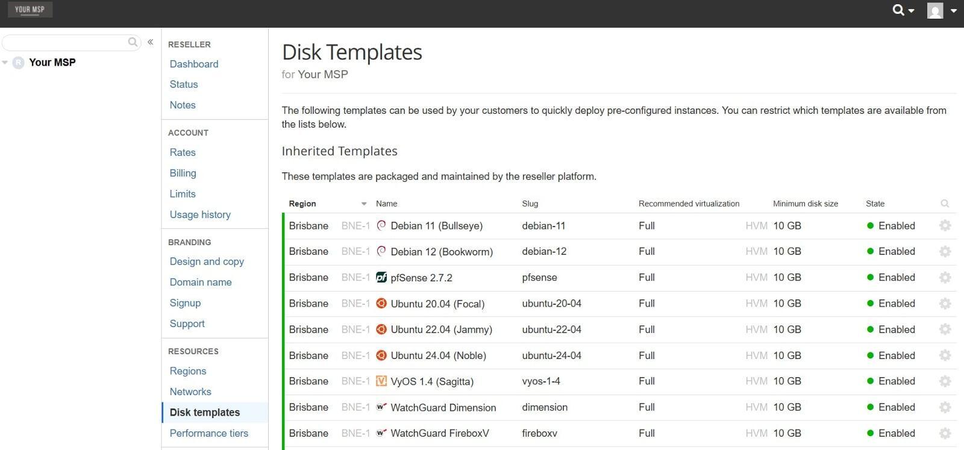Image resolution: width=964 pixels, height=450 pixels.
Task: Click the sidebar search magnifier icon
Action: (x=133, y=42)
